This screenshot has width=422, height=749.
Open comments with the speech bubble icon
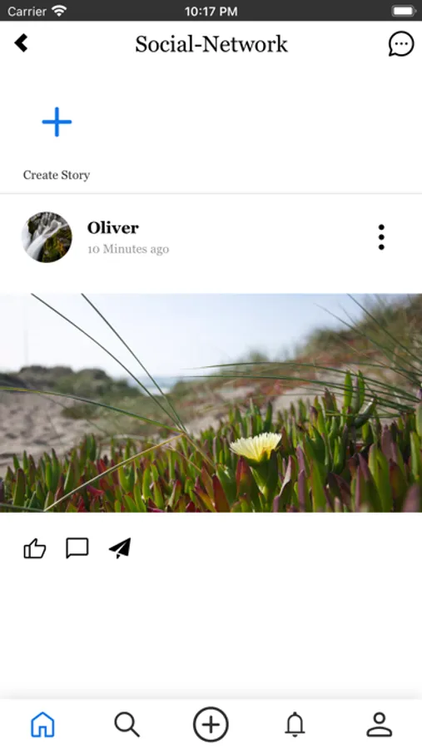pyautogui.click(x=77, y=548)
